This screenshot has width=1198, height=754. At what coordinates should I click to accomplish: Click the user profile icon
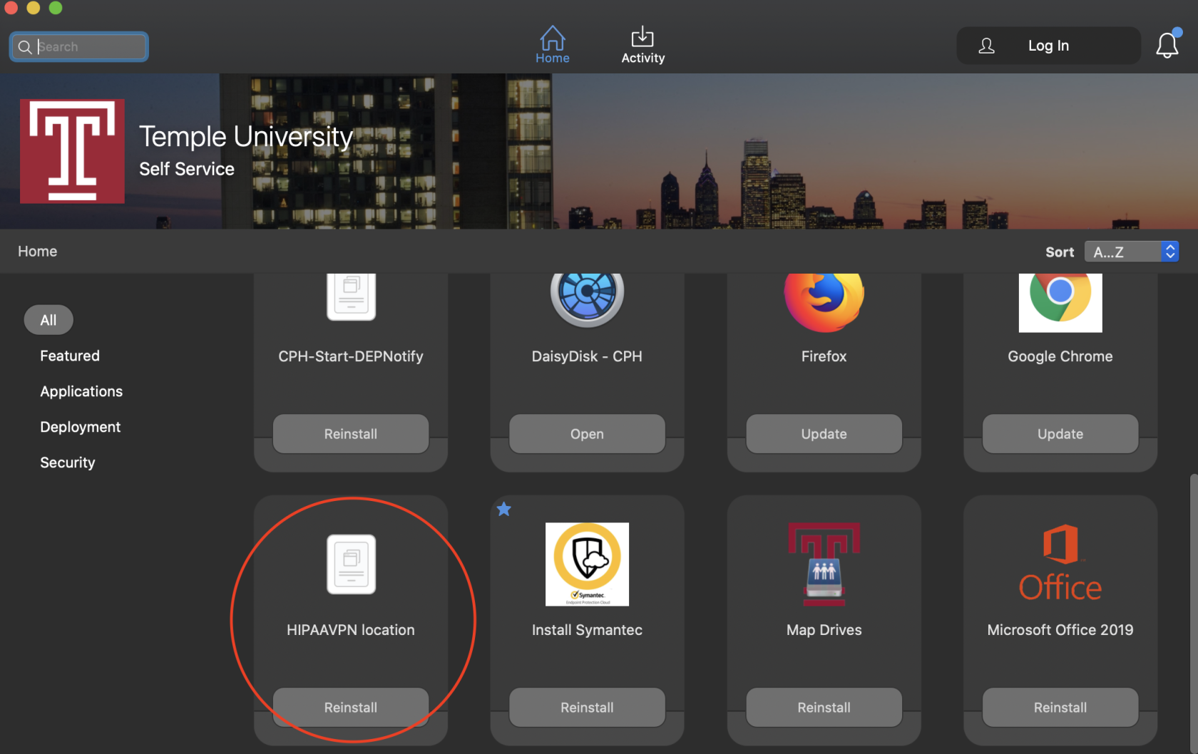987,46
